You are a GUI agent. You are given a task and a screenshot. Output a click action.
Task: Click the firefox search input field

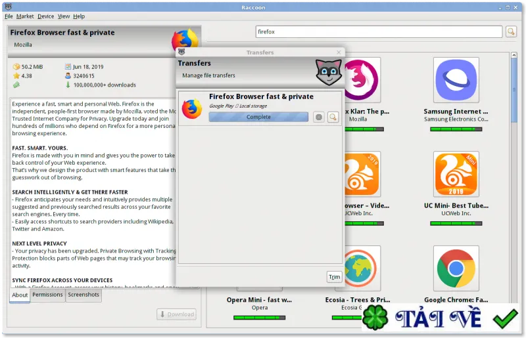point(379,32)
